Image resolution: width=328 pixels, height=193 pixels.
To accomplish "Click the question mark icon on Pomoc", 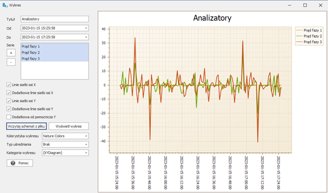I will click(13, 163).
